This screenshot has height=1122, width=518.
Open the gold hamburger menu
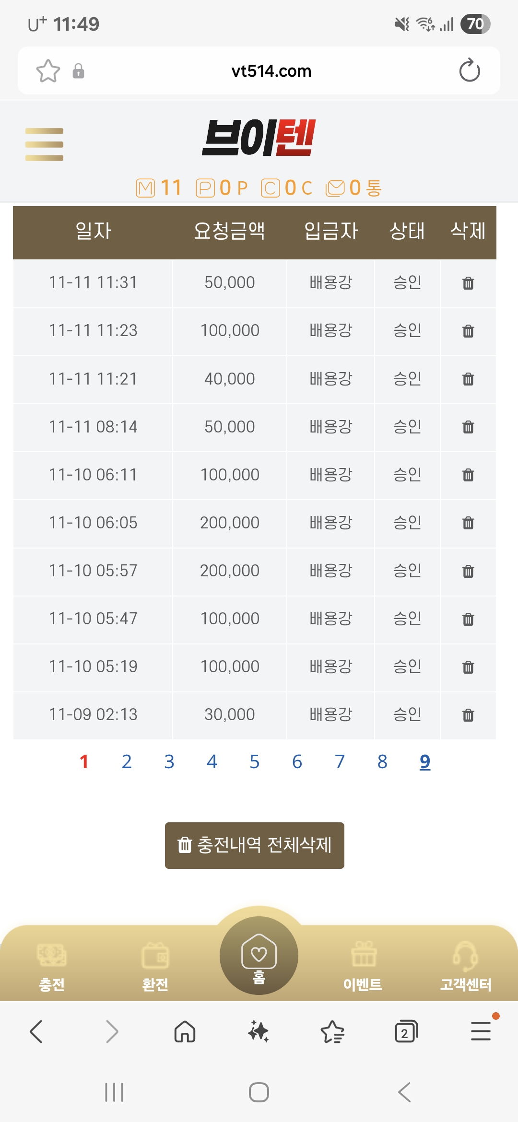coord(44,144)
